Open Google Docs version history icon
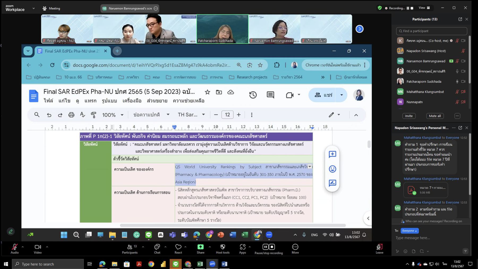Image resolution: width=478 pixels, height=269 pixels. pos(253,95)
